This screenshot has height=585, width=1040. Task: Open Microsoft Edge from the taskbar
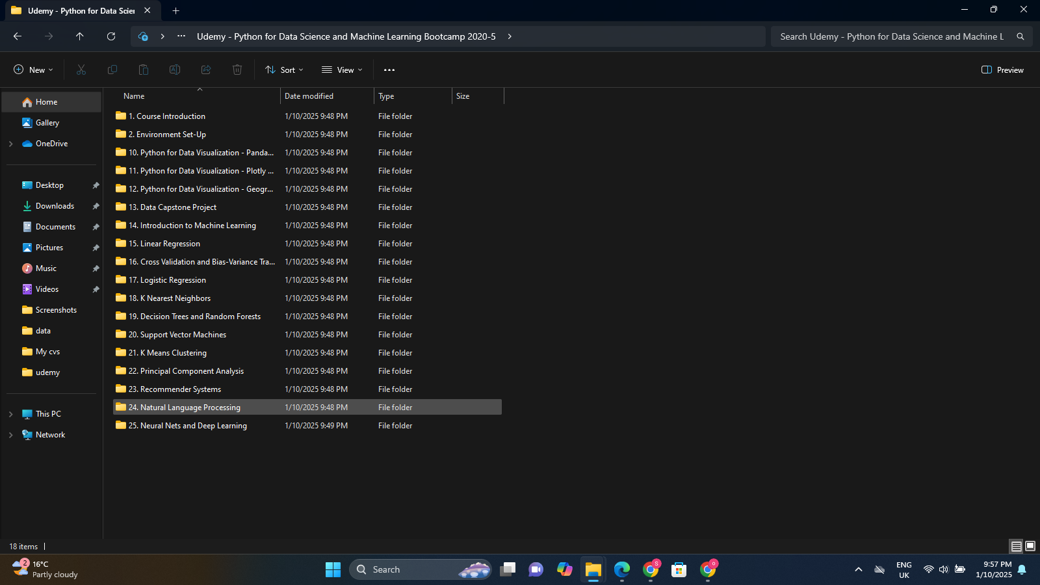(x=622, y=569)
